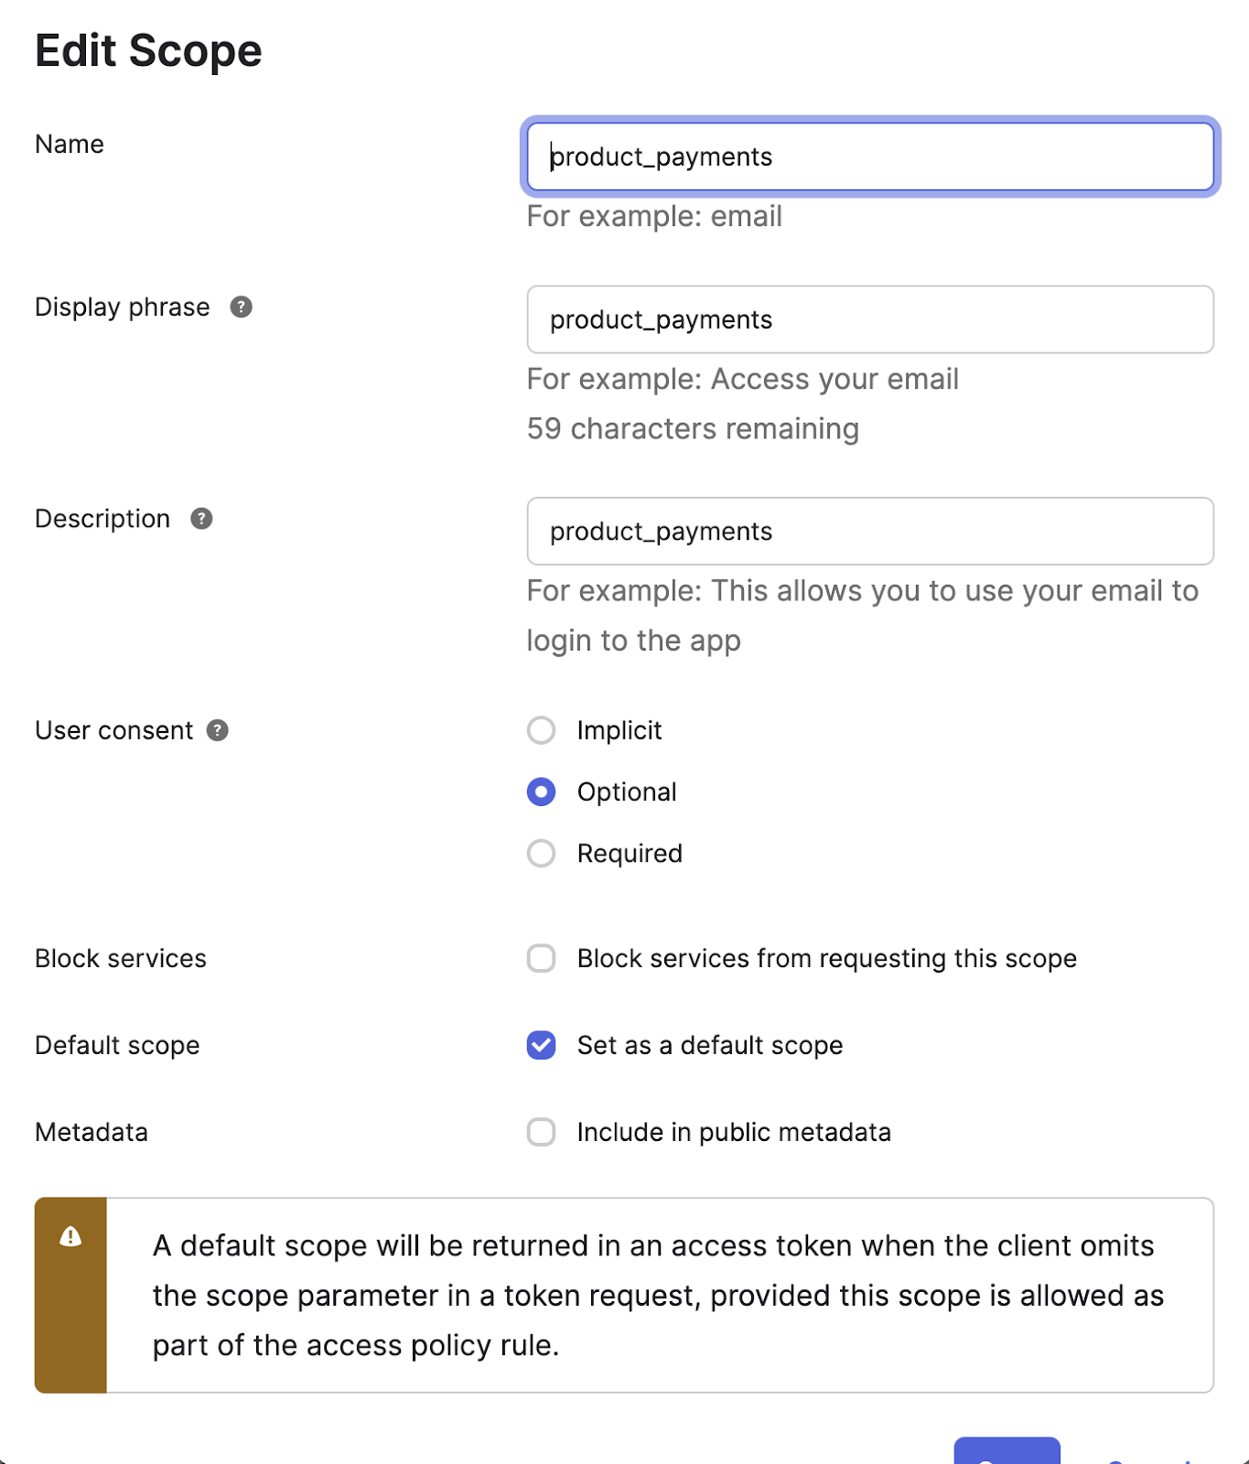Screen dimensions: 1249x1464
Task: Click the default scope warning banner text
Action: pyautogui.click(x=654, y=1295)
